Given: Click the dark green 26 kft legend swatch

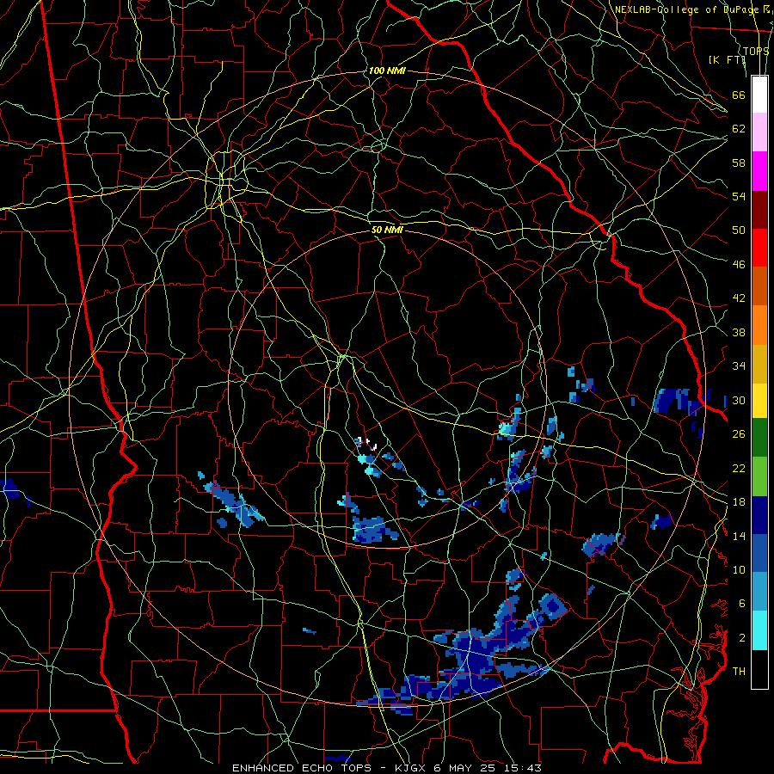Looking at the screenshot, I should click(x=759, y=438).
